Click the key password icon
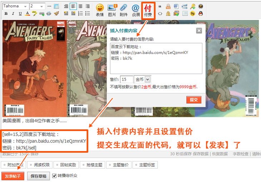The height and width of the screenshot is (182, 261). [x=193, y=6]
